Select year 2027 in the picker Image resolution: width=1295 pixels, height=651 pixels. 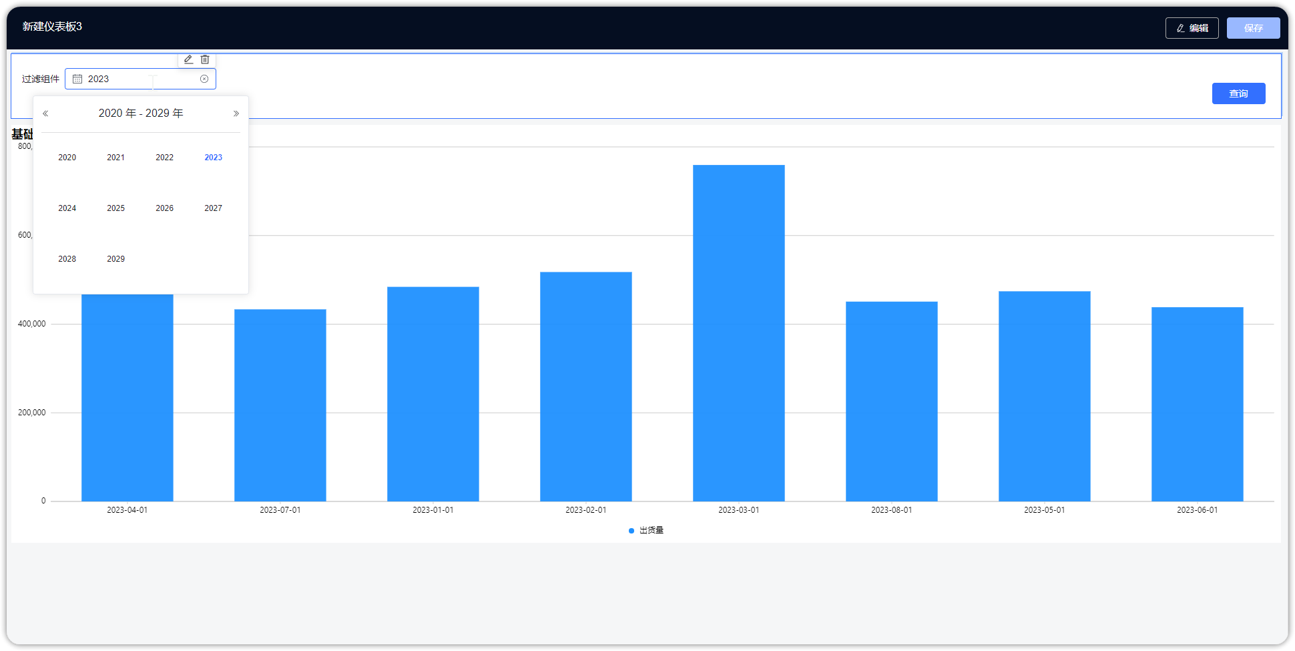click(x=213, y=208)
